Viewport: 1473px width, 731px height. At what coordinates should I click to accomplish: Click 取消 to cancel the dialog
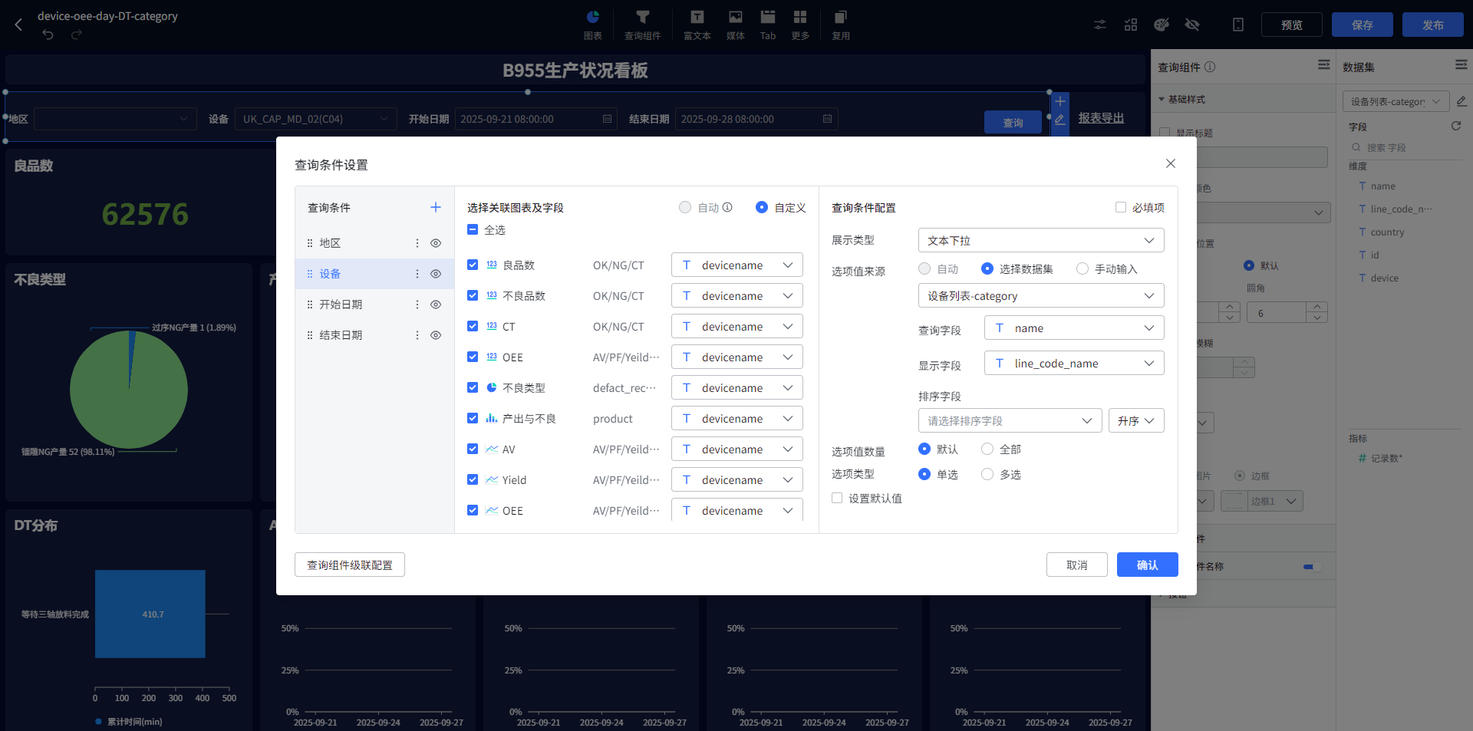pos(1077,565)
